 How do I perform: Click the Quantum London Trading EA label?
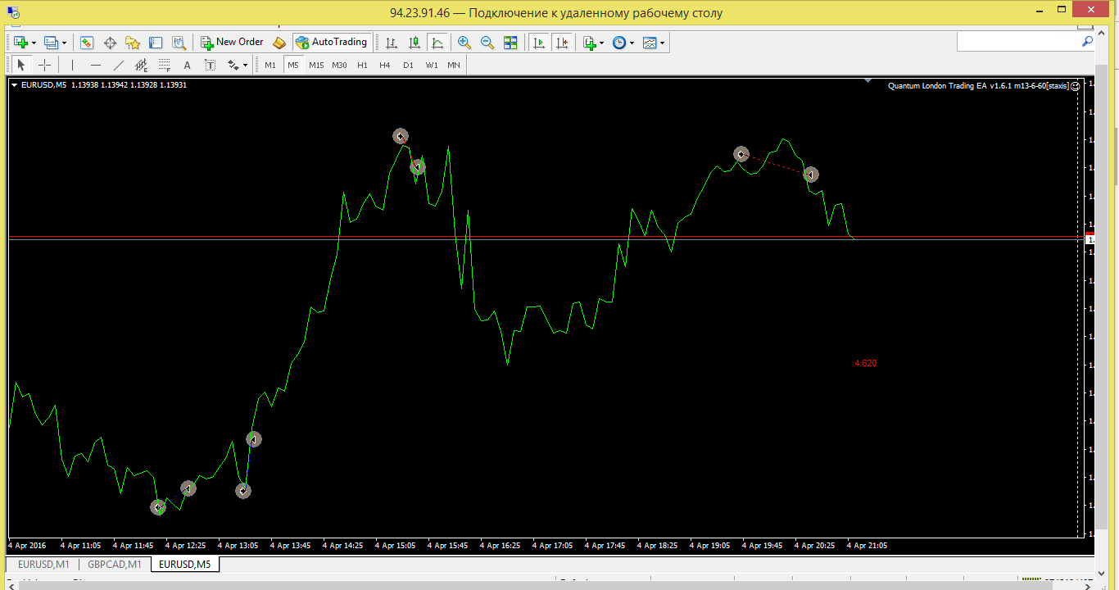coord(978,85)
